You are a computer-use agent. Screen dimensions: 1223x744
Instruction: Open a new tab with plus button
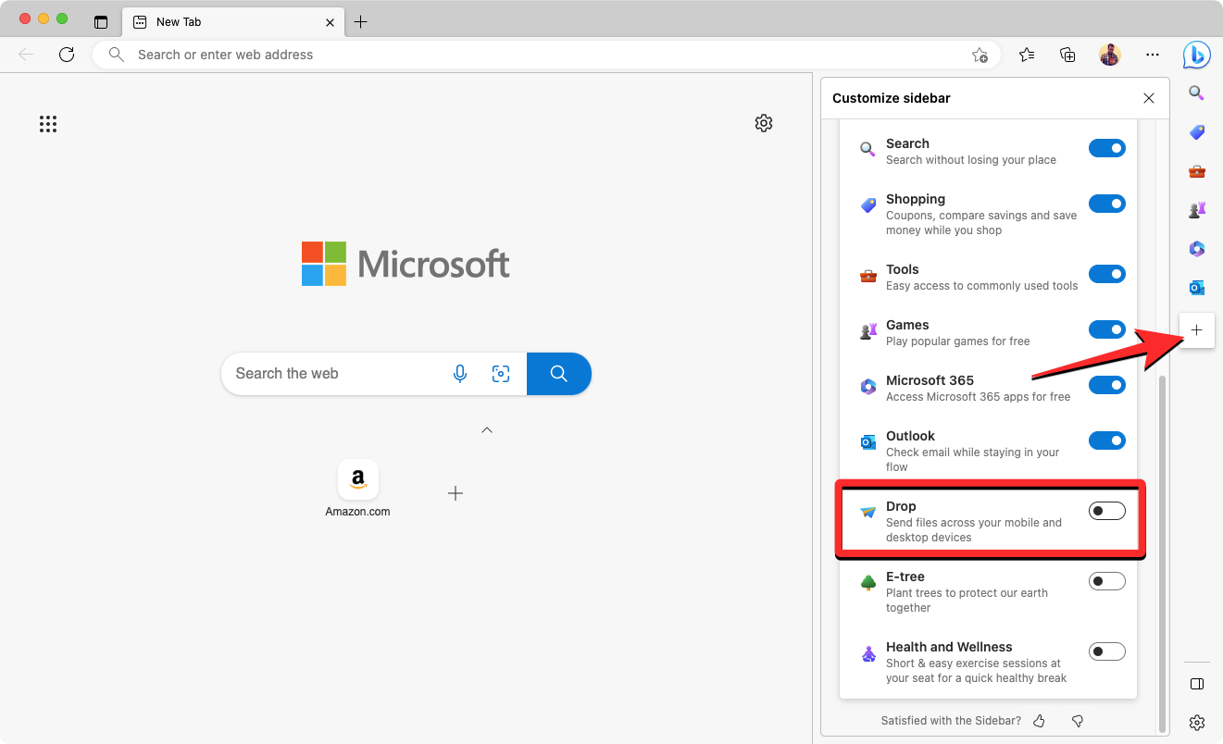[x=361, y=22]
